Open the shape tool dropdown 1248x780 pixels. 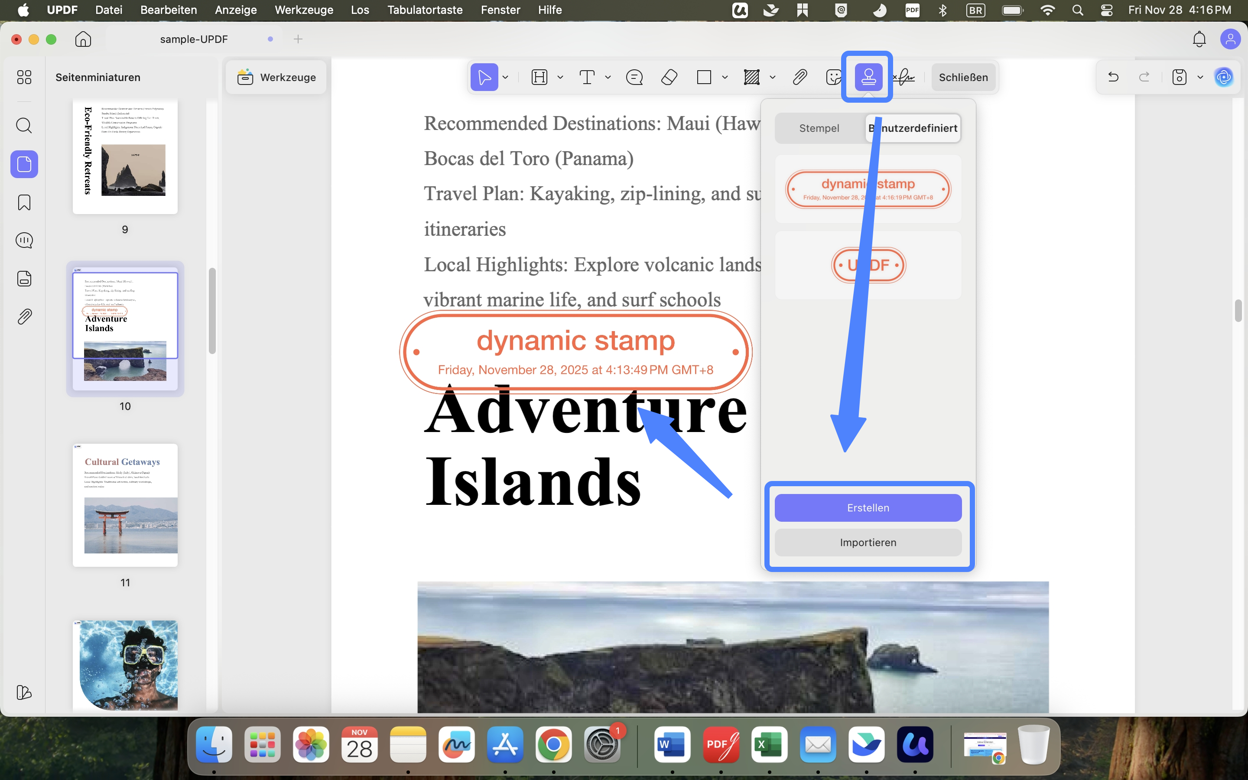[725, 77]
